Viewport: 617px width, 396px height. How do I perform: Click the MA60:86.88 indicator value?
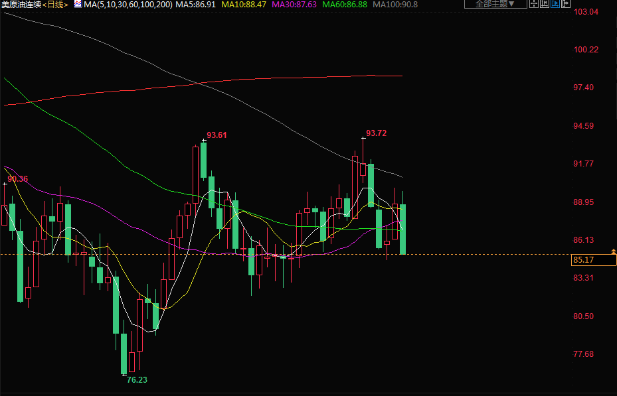(x=345, y=5)
